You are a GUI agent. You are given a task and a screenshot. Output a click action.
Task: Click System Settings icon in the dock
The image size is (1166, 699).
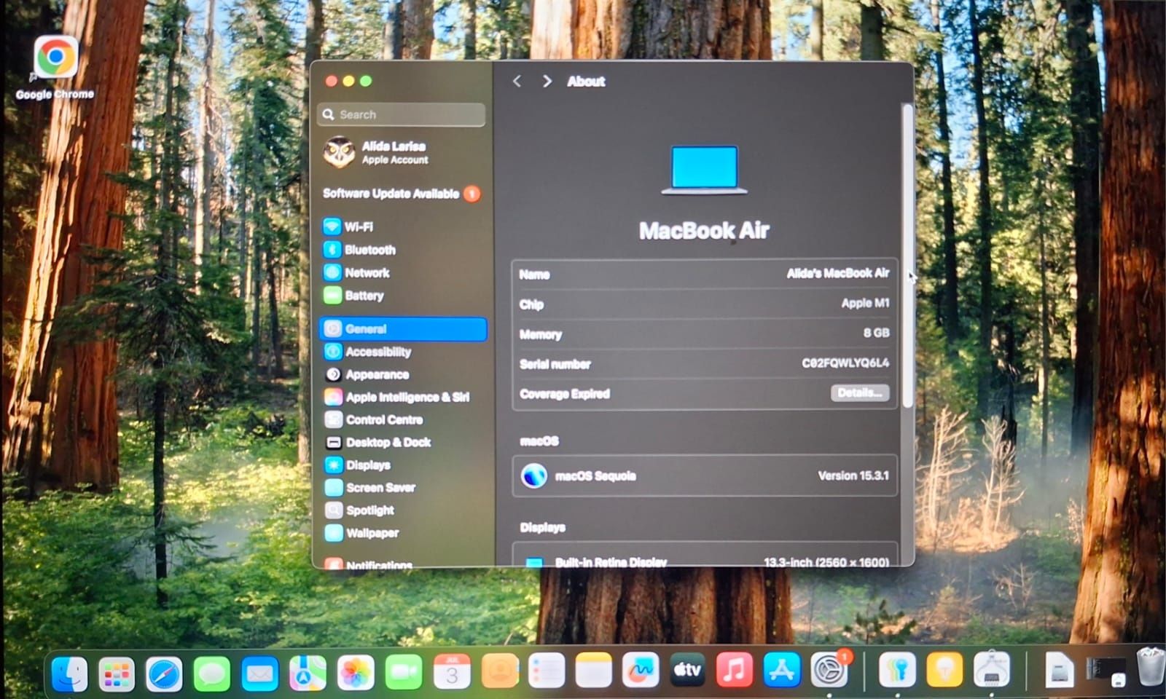(x=829, y=669)
